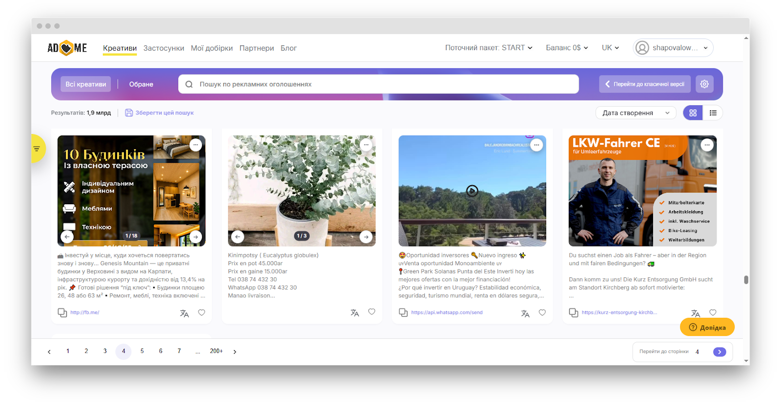Open the UK language dropdown
781x410 pixels.
pos(610,48)
